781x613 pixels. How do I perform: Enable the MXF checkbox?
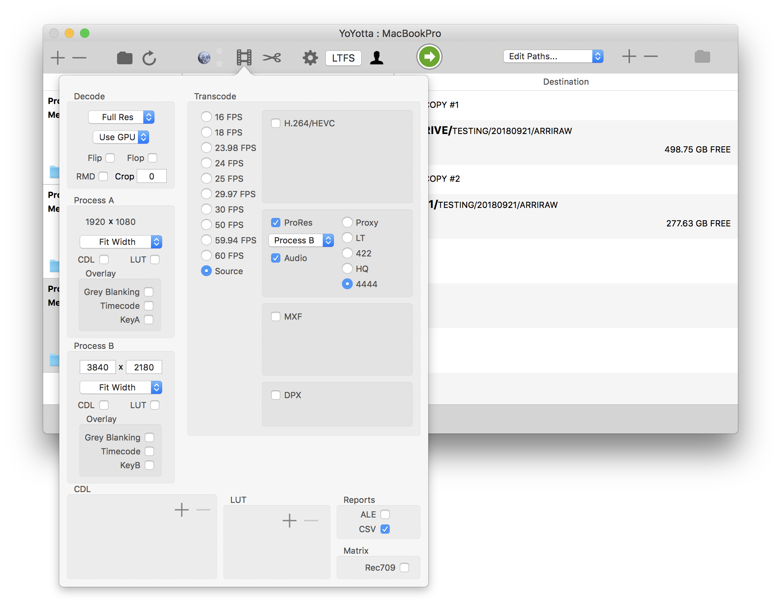coord(276,317)
